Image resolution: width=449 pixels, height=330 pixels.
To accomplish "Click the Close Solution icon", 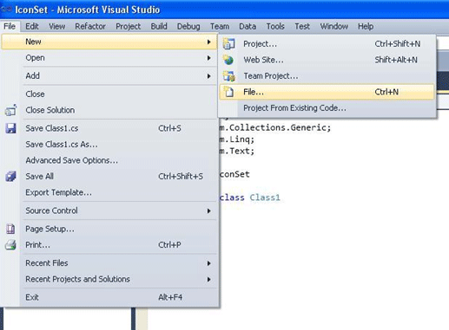I will (10, 110).
